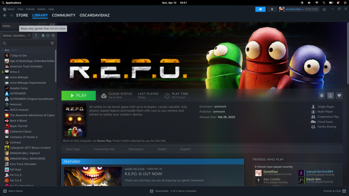Click the semiwork developer link
Image resolution: width=349 pixels, height=196 pixels.
pos(220,107)
